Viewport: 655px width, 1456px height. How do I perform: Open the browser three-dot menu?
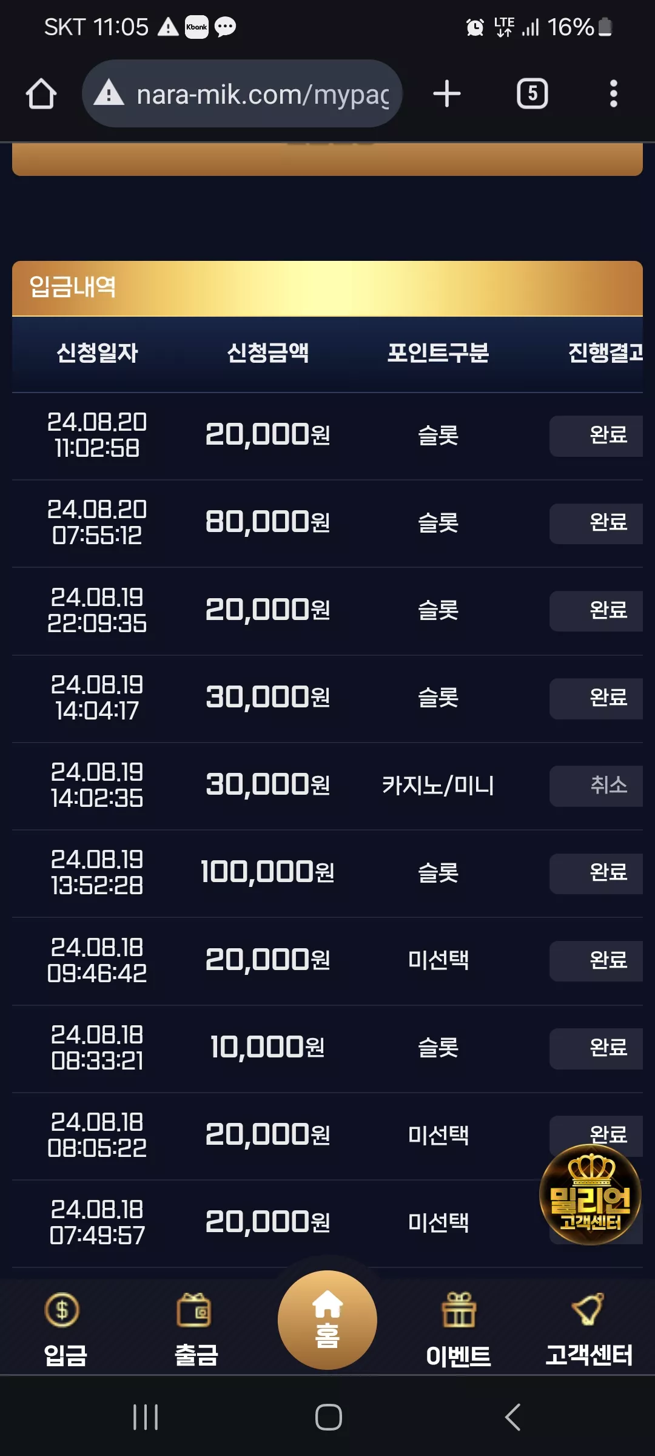pos(613,94)
